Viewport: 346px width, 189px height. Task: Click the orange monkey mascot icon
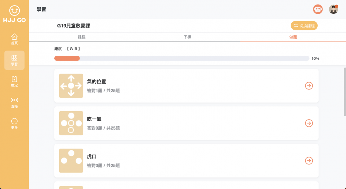[318, 9]
